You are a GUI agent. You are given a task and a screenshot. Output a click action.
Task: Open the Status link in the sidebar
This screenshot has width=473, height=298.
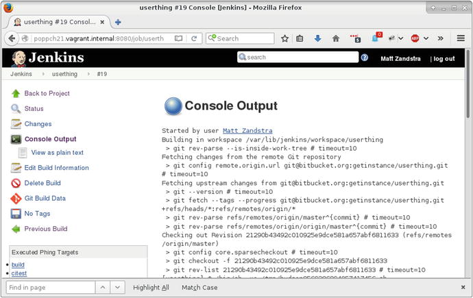pyautogui.click(x=34, y=108)
